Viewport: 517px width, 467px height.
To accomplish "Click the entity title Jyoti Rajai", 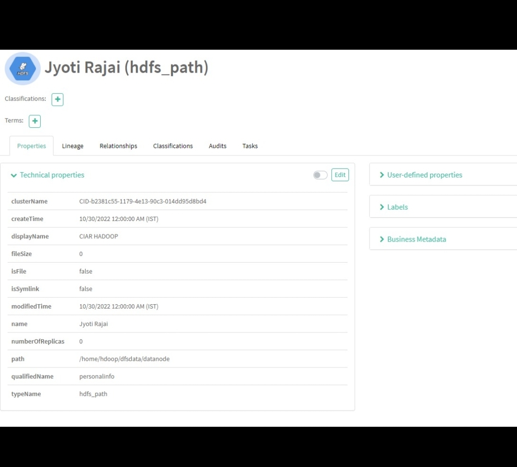I will (x=126, y=67).
